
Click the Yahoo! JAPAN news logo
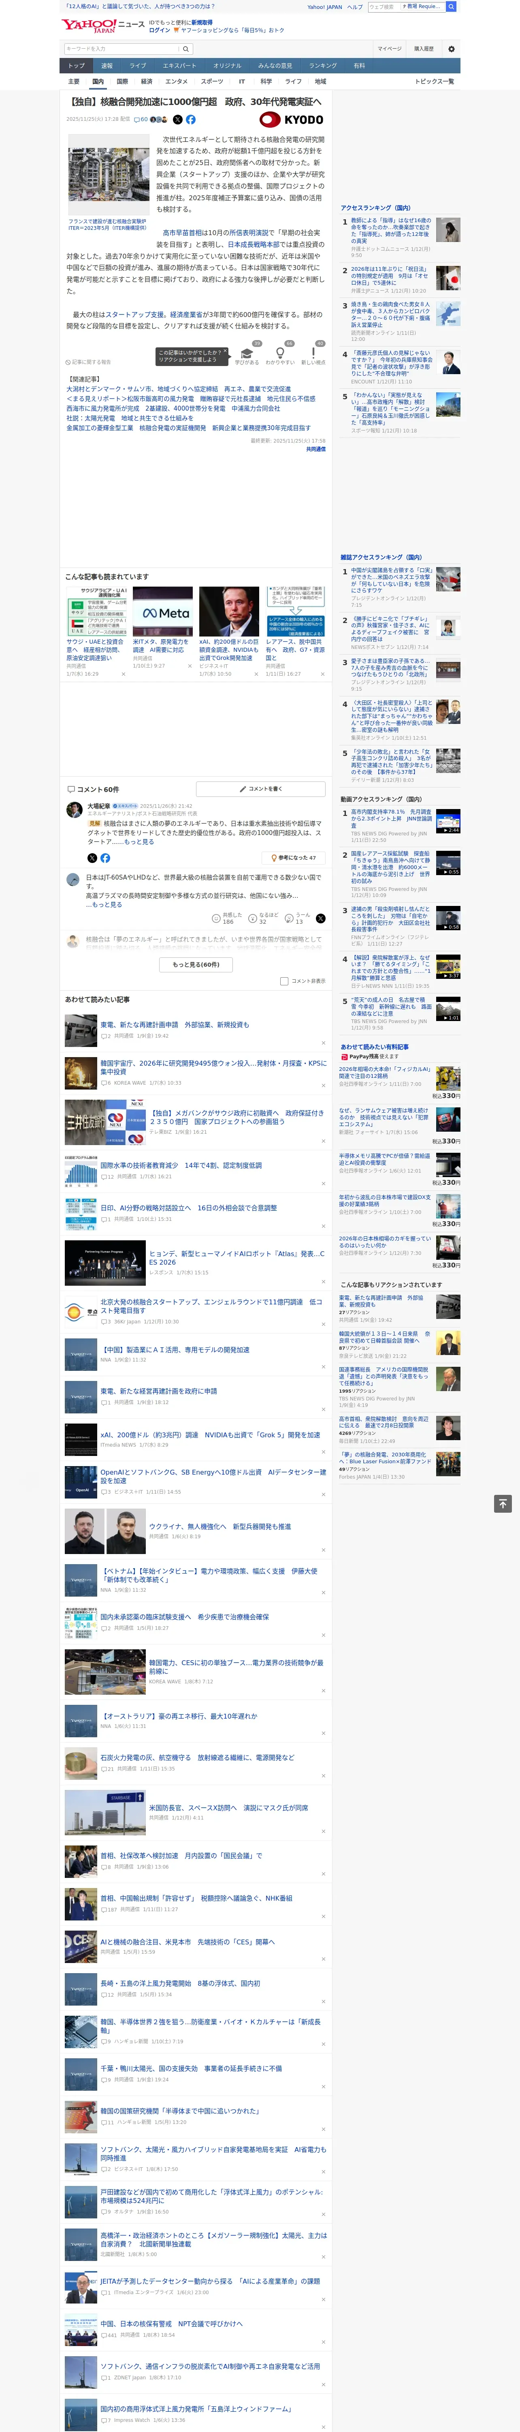pyautogui.click(x=102, y=26)
